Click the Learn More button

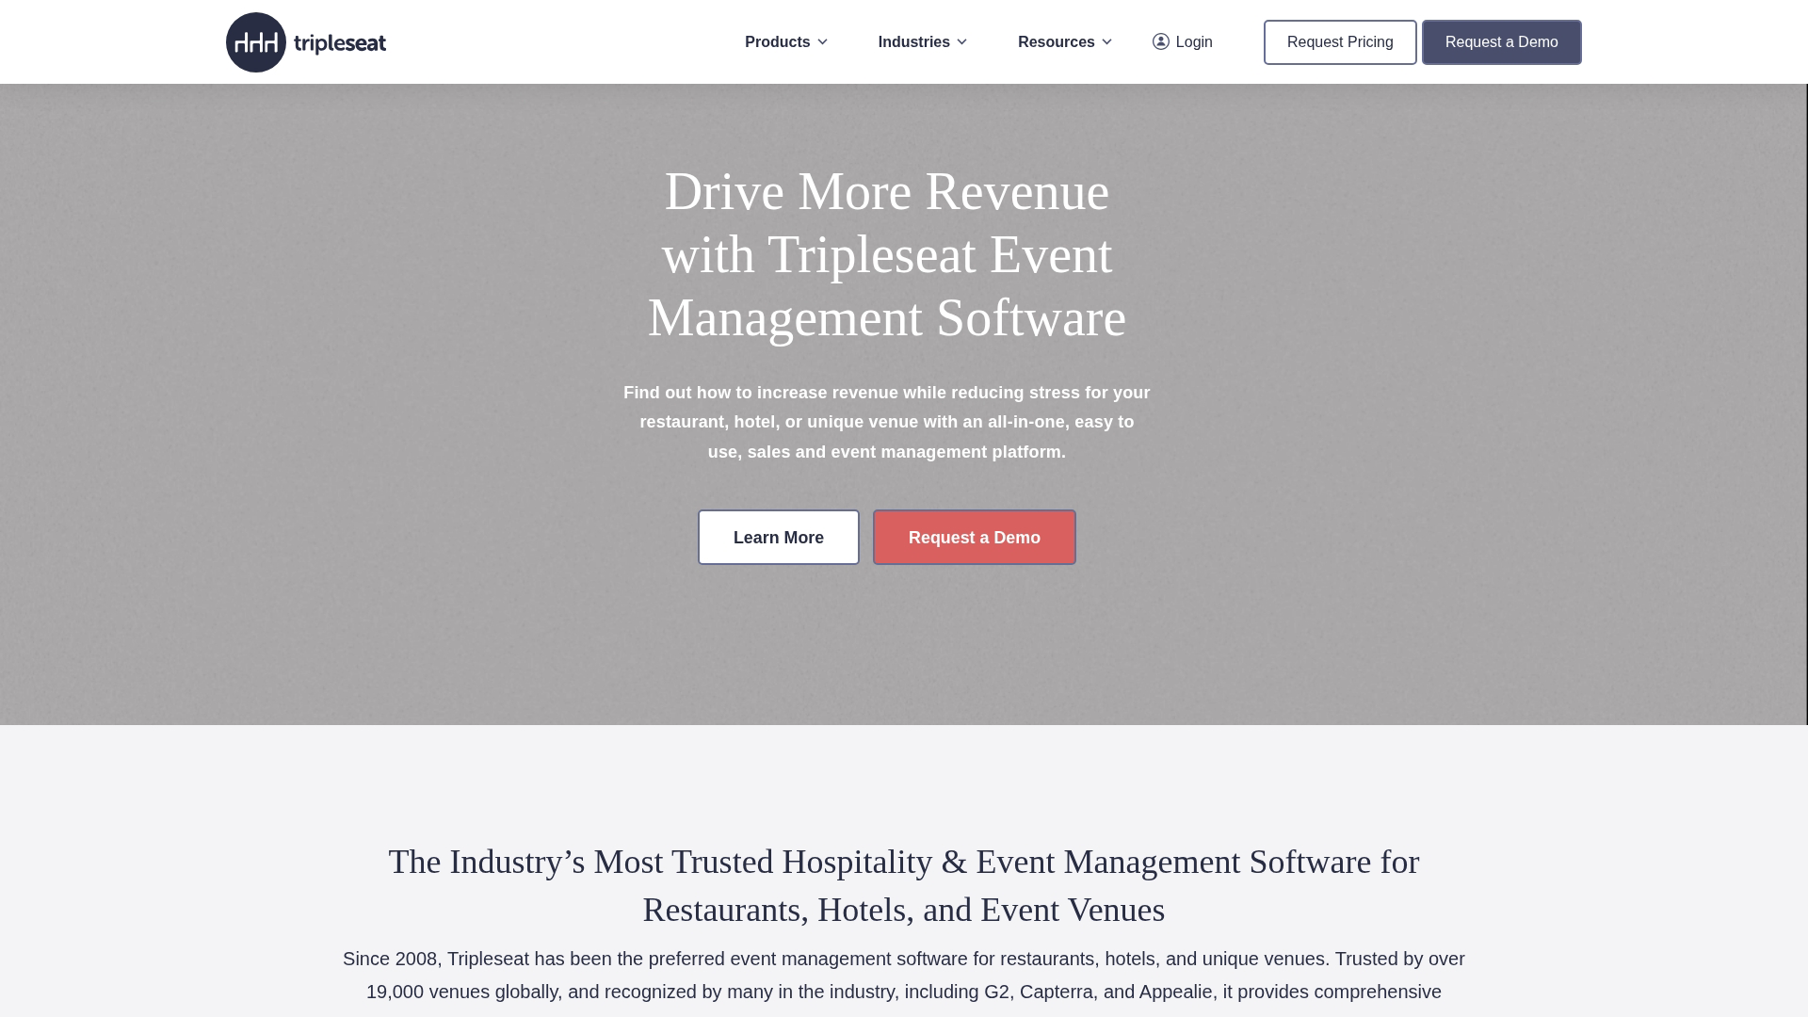click(x=778, y=538)
